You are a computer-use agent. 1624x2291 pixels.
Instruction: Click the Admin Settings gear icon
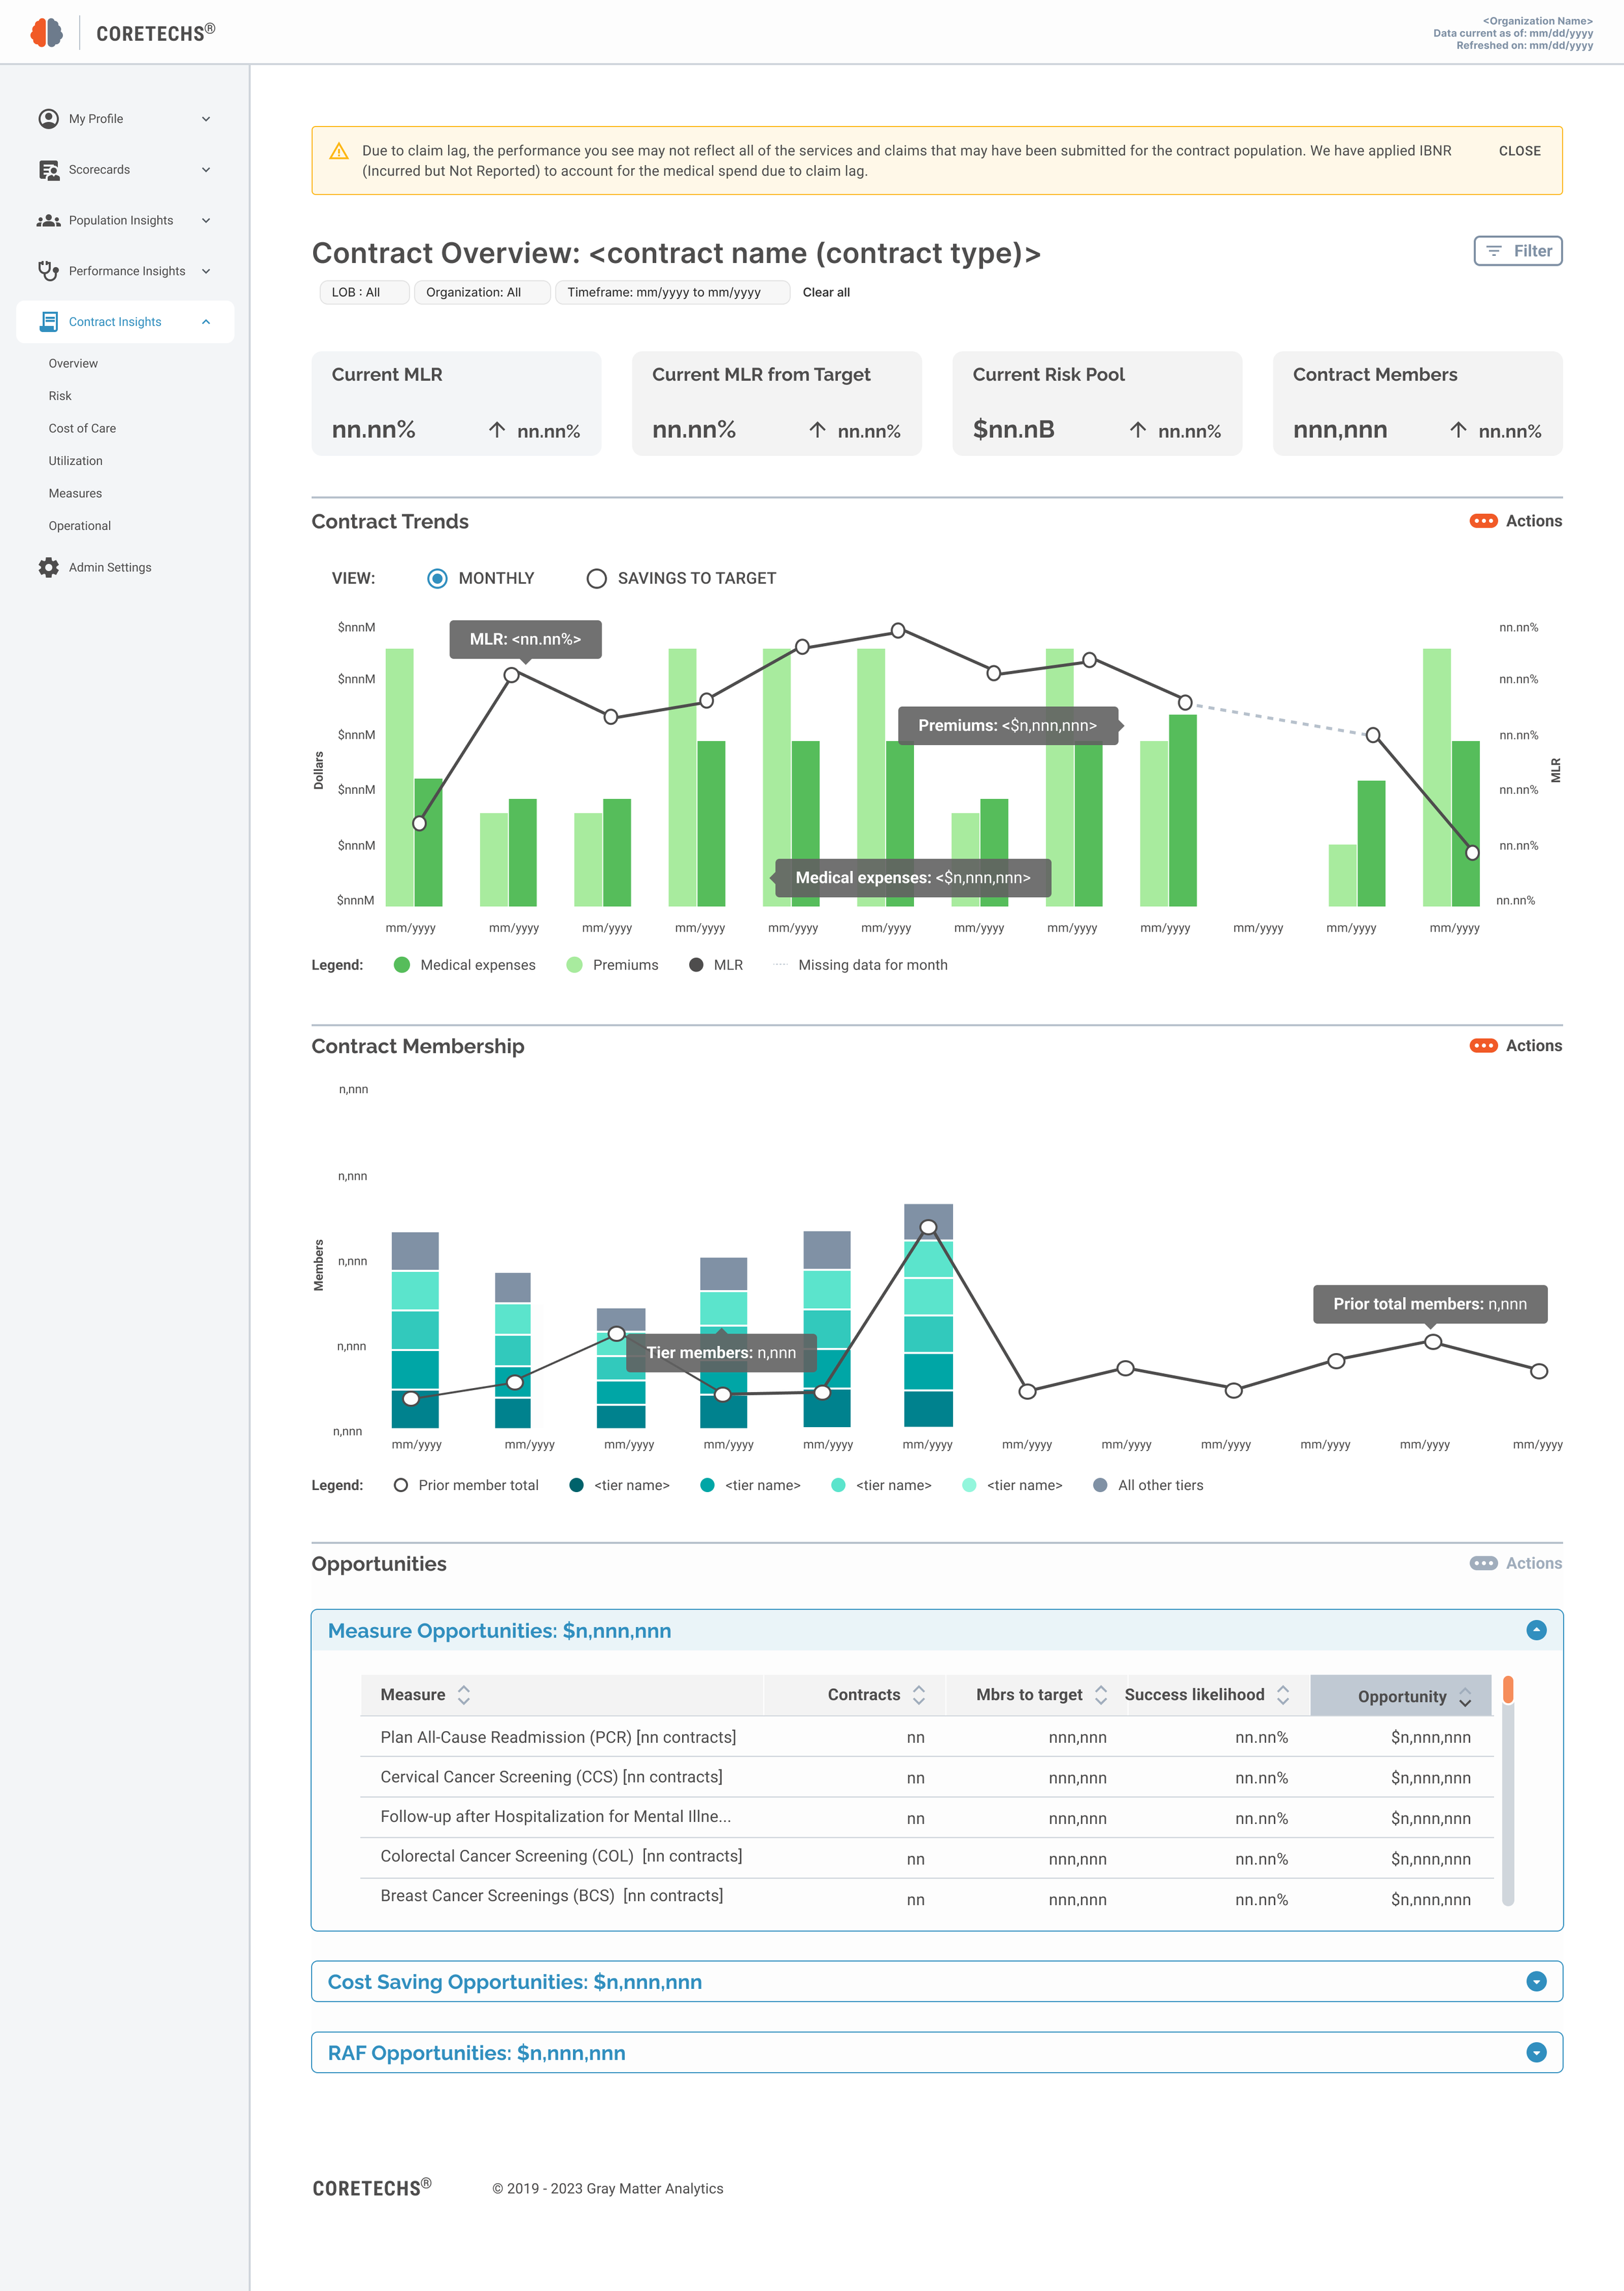(48, 568)
